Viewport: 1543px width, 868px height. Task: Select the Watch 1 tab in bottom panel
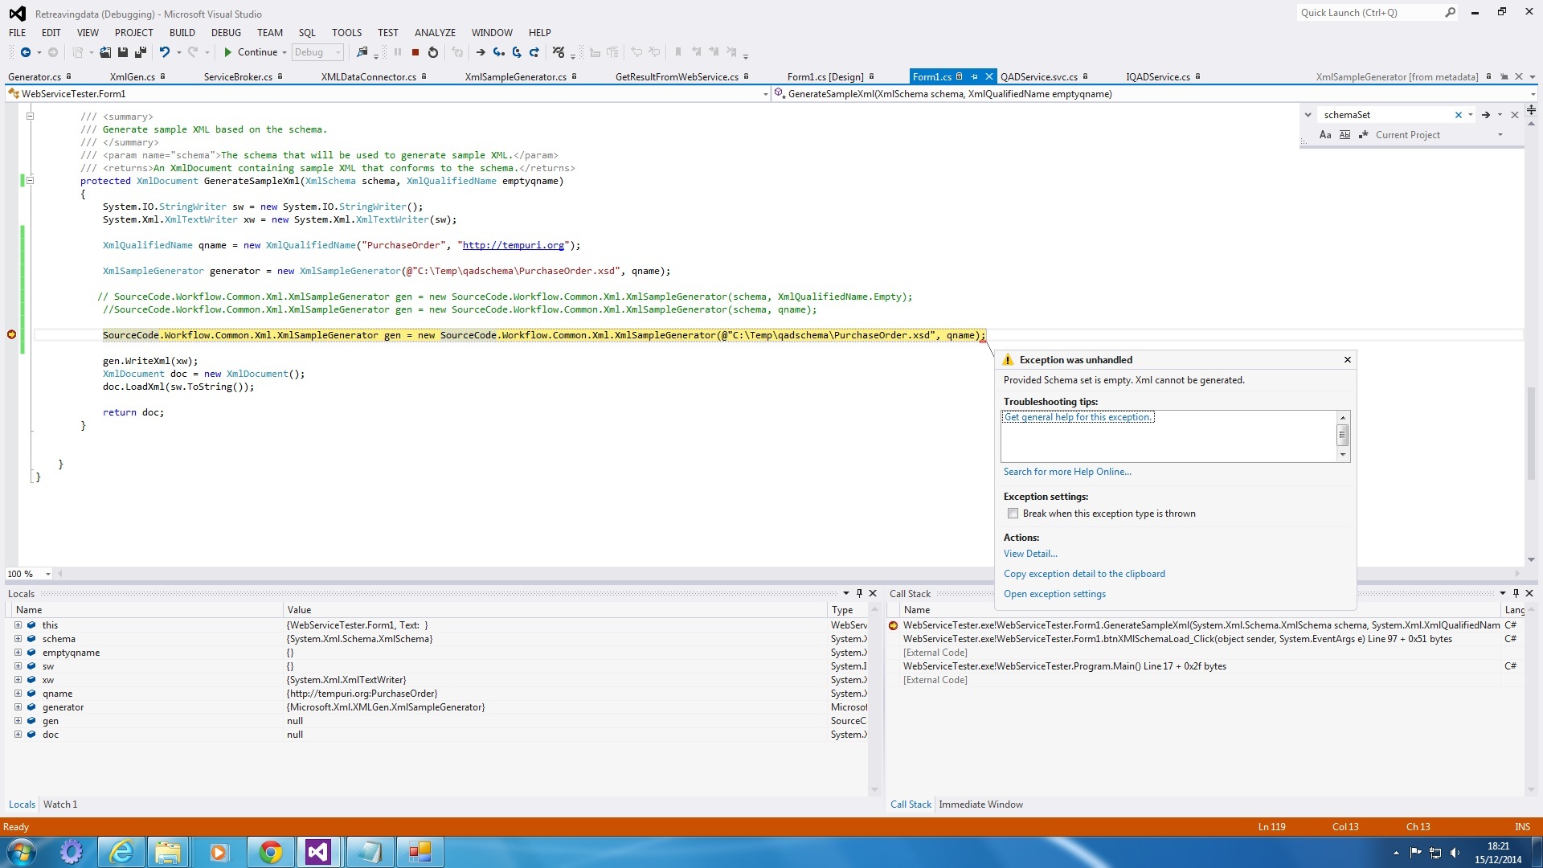(x=60, y=804)
